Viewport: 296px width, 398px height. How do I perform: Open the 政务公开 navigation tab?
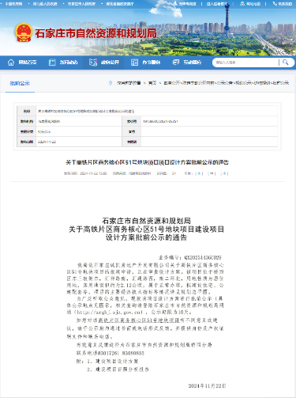[110, 63]
